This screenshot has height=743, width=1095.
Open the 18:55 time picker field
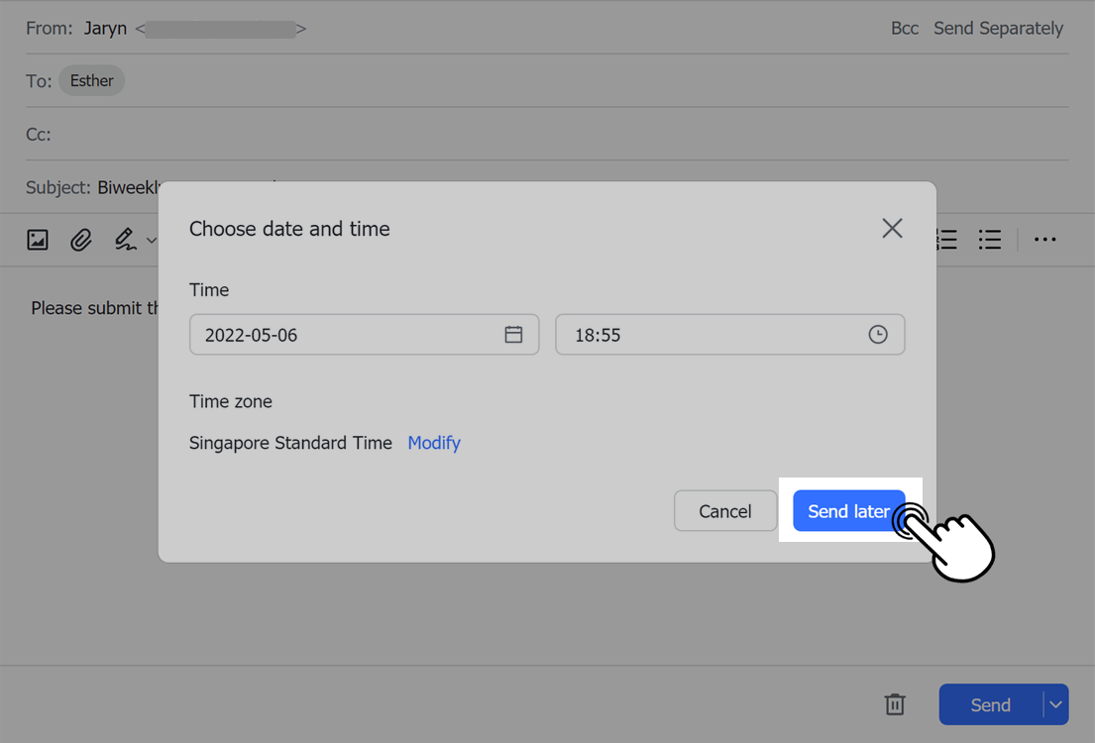click(x=713, y=335)
